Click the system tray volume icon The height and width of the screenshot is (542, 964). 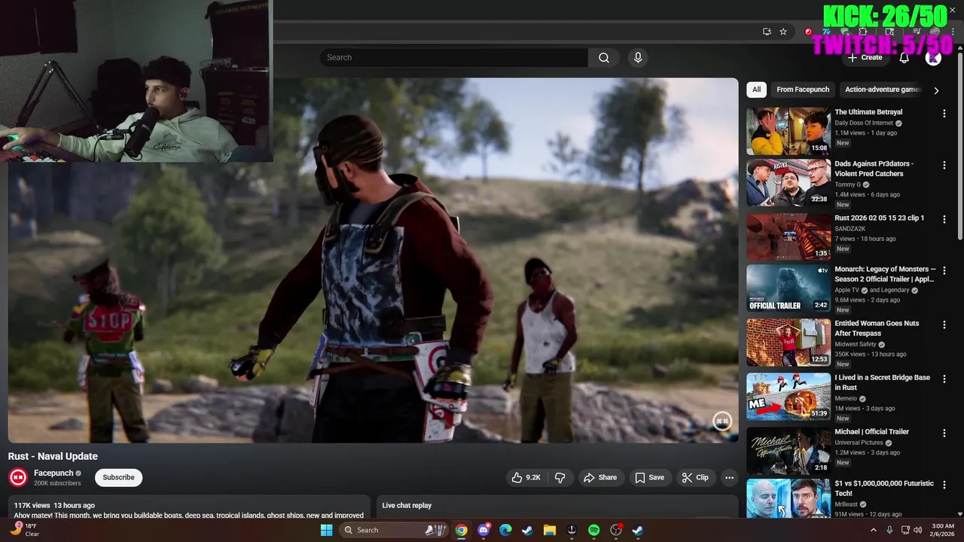pos(918,530)
